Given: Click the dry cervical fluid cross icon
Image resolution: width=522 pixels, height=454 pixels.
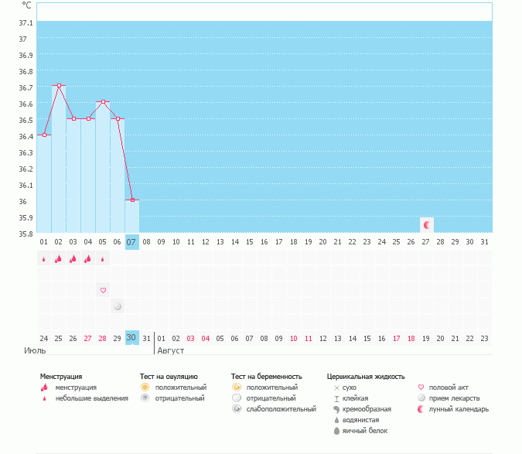Looking at the screenshot, I should (336, 387).
